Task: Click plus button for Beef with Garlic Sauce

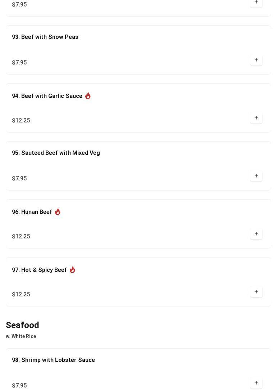Action: coord(256,118)
